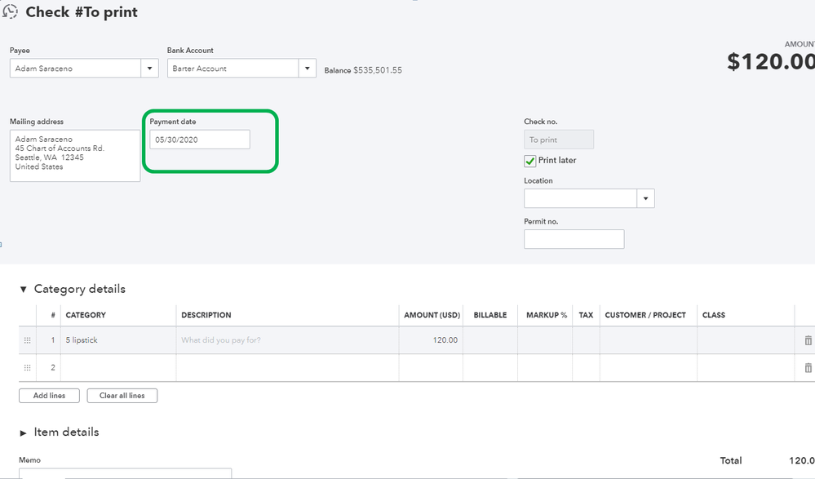815x479 pixels.
Task: Delete line 1 with trash icon
Action: [808, 340]
